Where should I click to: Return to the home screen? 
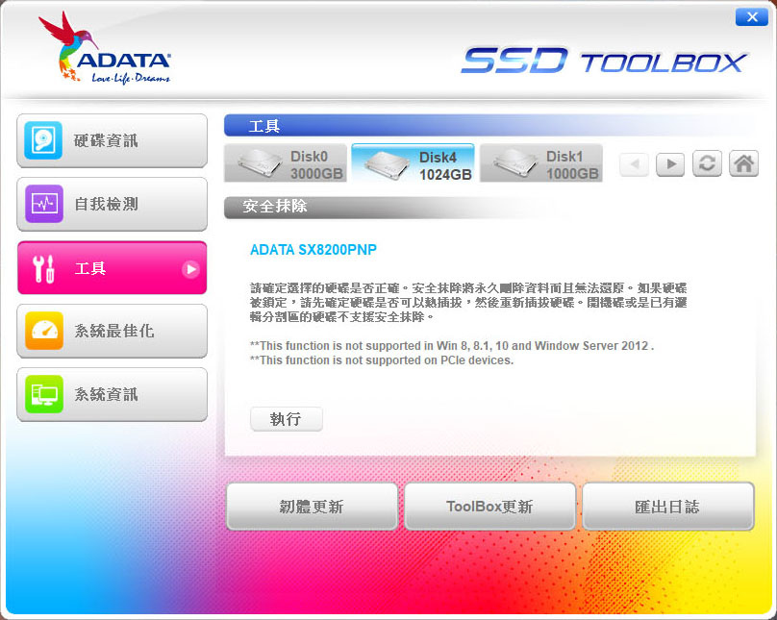pos(743,163)
